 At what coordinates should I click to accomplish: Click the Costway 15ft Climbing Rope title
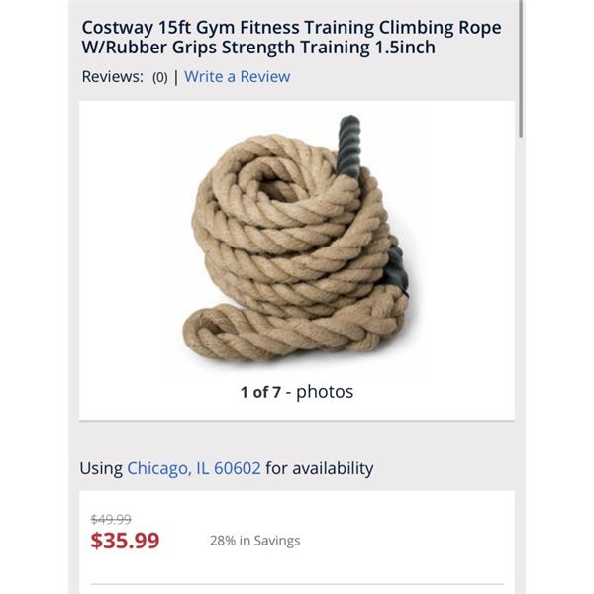coord(291,38)
